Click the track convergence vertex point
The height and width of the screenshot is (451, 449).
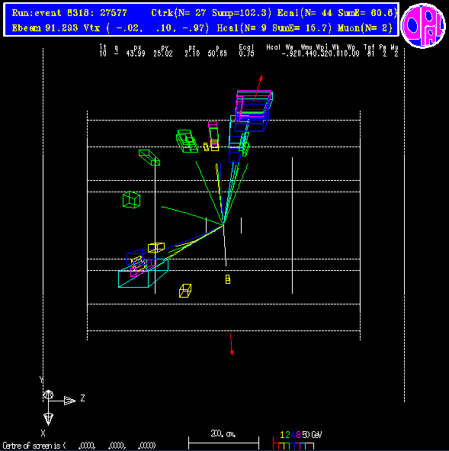coord(223,224)
